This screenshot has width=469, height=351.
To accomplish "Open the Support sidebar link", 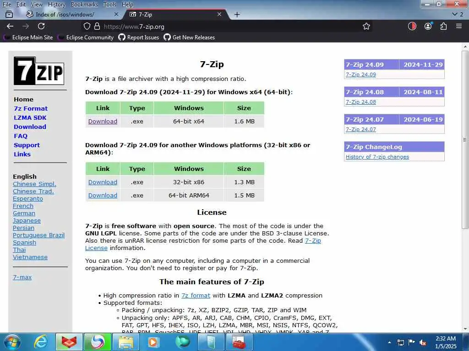I will (x=27, y=145).
